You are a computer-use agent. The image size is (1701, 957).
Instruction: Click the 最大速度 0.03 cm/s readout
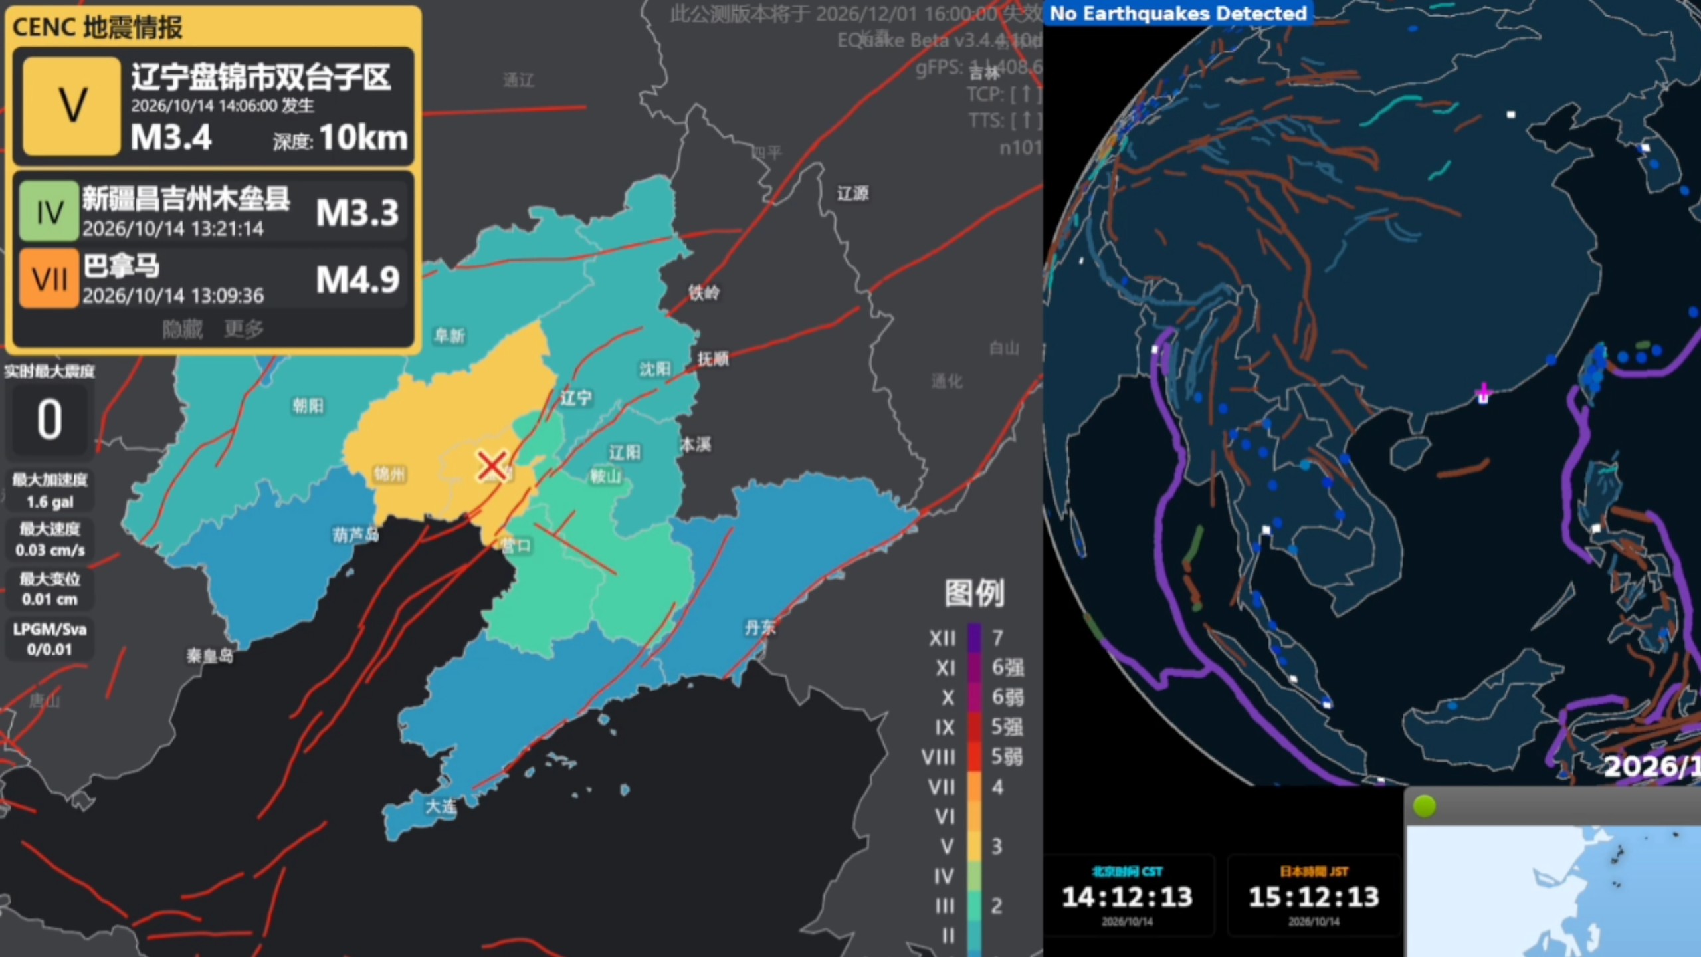point(50,539)
